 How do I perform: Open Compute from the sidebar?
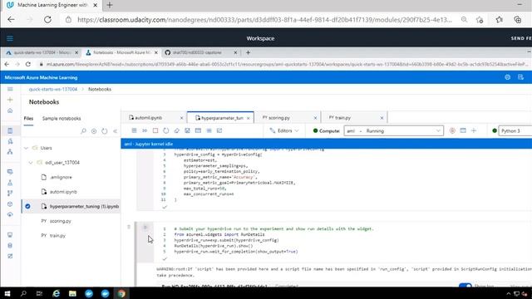pos(10,234)
